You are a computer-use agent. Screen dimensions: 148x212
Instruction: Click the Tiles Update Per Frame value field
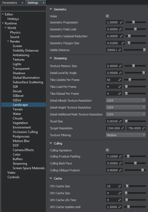point(114,80)
